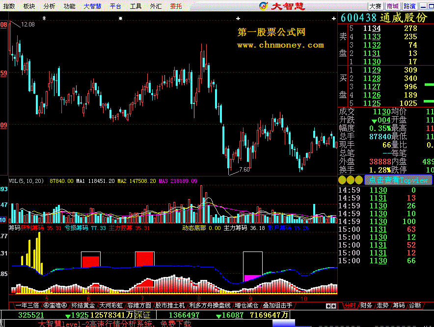Image resolution: width=434 pixels, height=327 pixels.
Task: Open the 功能 menu
Action: (x=70, y=6)
